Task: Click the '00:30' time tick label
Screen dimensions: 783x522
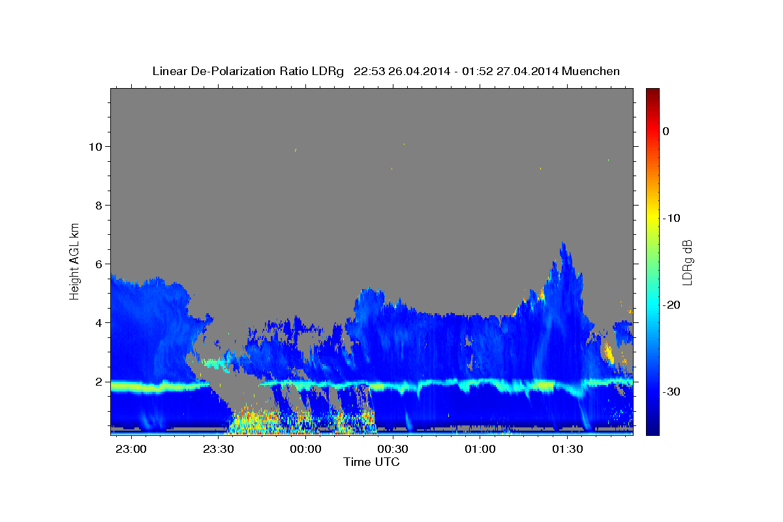Action: (393, 449)
